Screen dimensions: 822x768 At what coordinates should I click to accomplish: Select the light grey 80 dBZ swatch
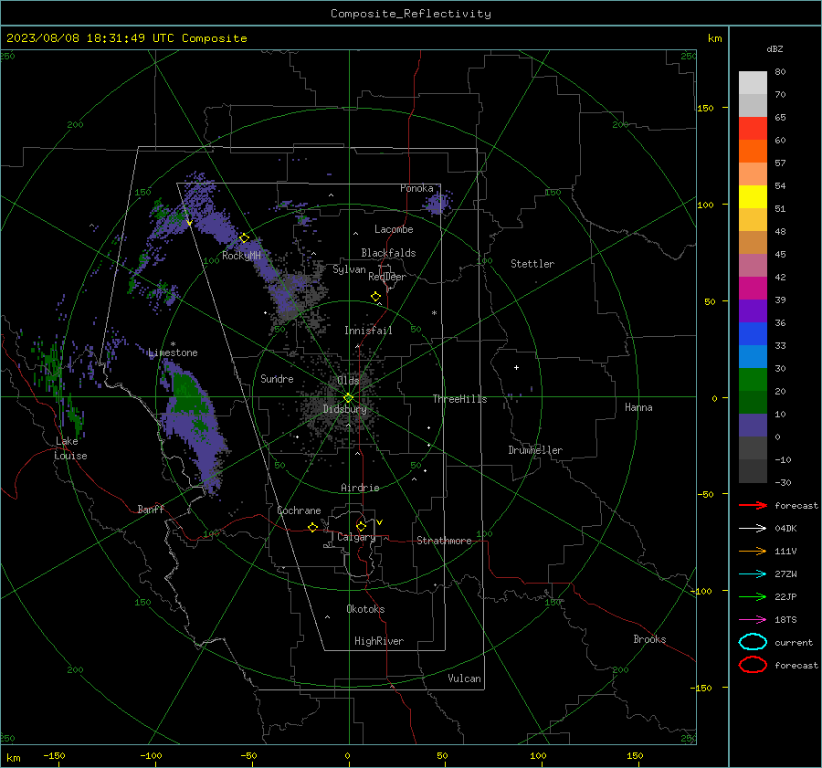pyautogui.click(x=753, y=82)
